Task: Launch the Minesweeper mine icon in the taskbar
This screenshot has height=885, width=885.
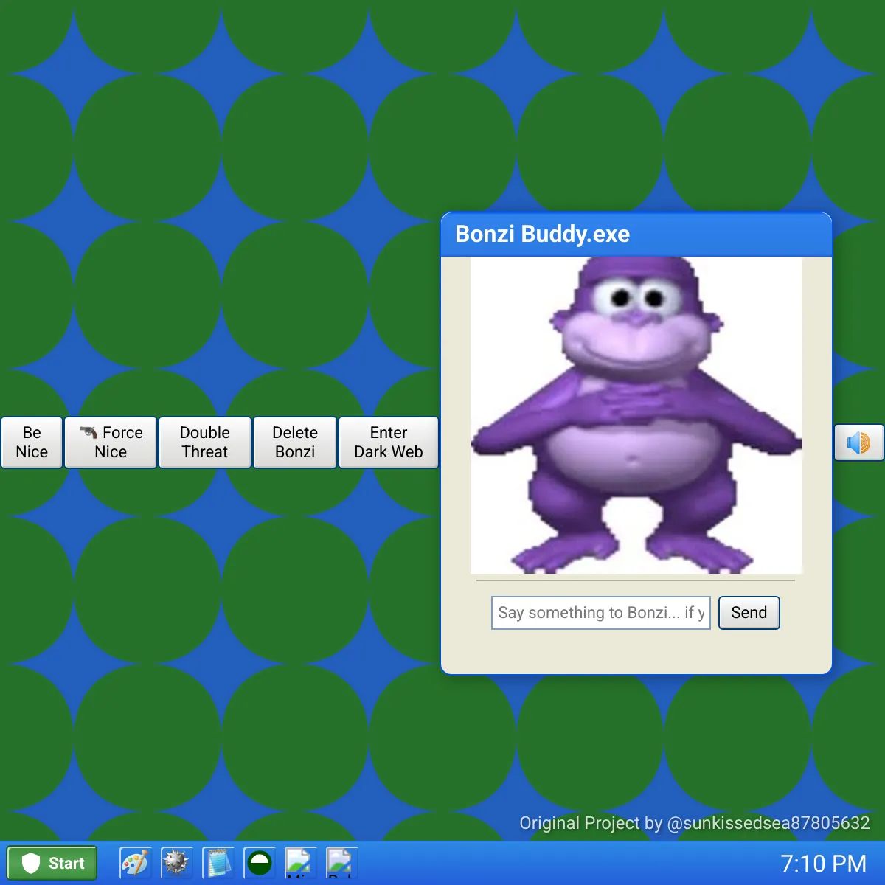Action: click(177, 863)
